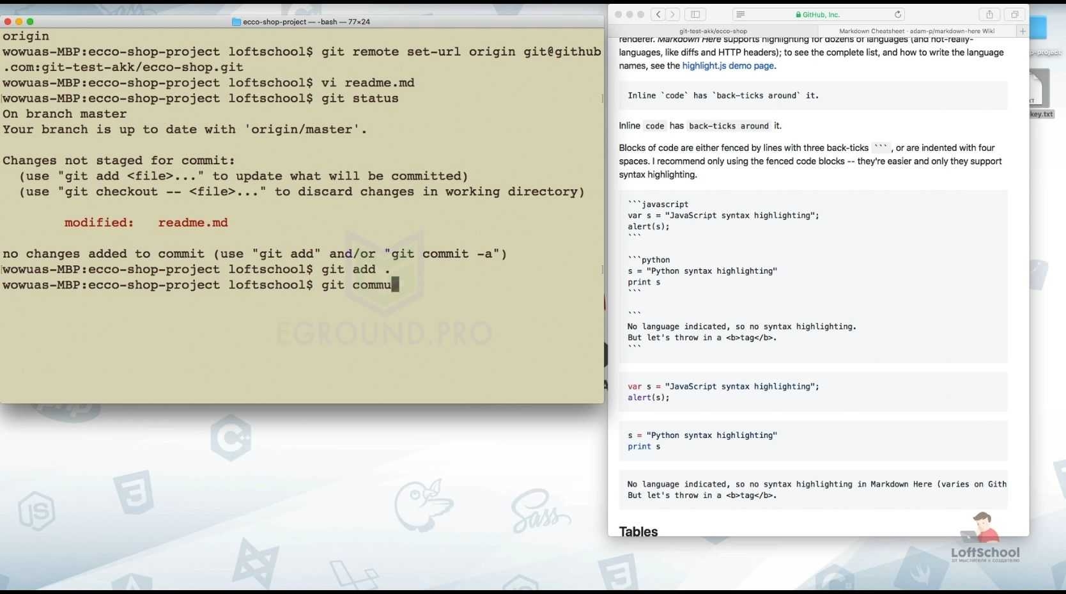This screenshot has height=594, width=1066.
Task: Click 'Blocks of code are either fenced' paragraph
Action: tap(811, 161)
